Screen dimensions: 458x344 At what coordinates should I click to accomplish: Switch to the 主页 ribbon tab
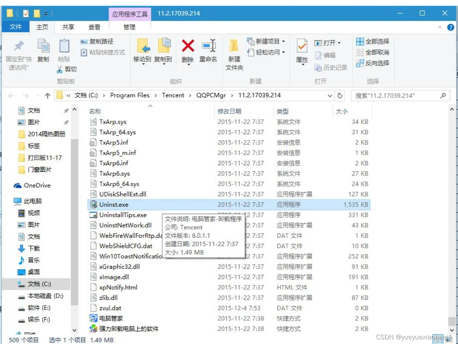point(42,27)
